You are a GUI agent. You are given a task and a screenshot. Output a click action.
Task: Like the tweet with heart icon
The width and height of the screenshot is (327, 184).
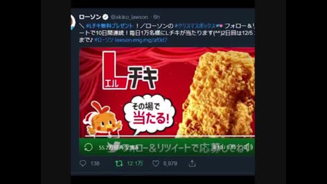point(156,163)
